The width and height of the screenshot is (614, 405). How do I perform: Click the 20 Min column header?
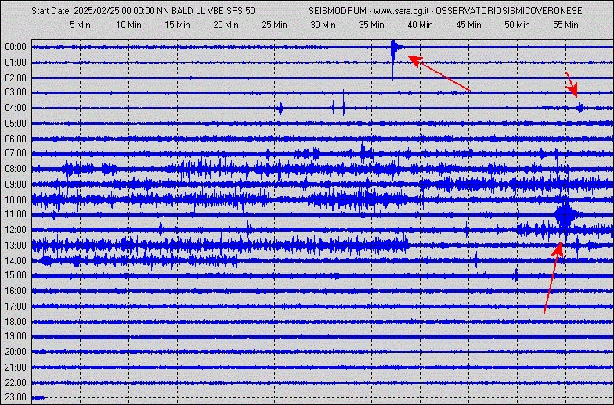(x=226, y=25)
